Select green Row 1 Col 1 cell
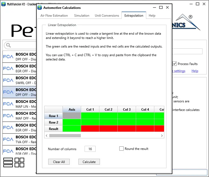The height and width of the screenshot is (177, 209). (90, 116)
